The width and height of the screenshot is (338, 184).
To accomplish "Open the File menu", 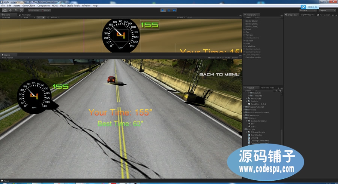I will coord(3,6).
